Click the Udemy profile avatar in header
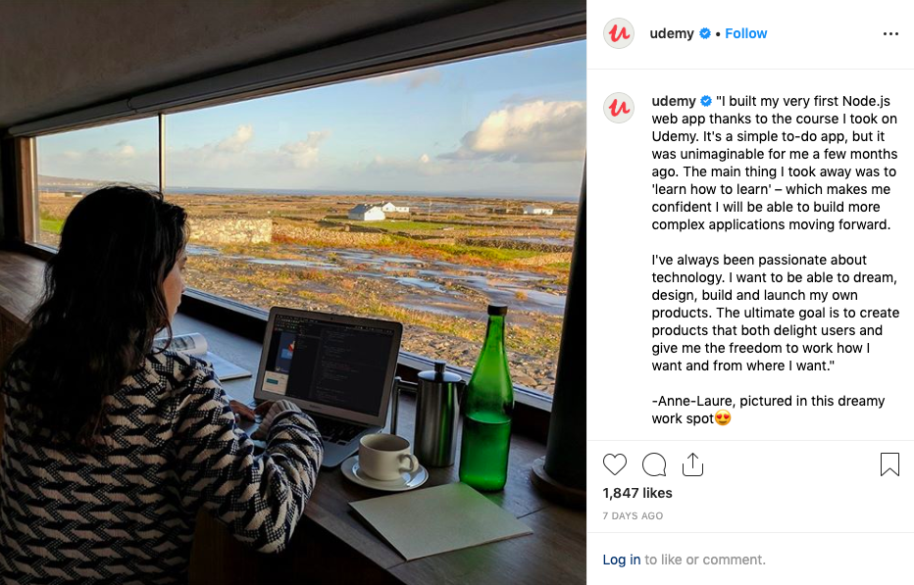Image resolution: width=914 pixels, height=585 pixels. point(619,33)
